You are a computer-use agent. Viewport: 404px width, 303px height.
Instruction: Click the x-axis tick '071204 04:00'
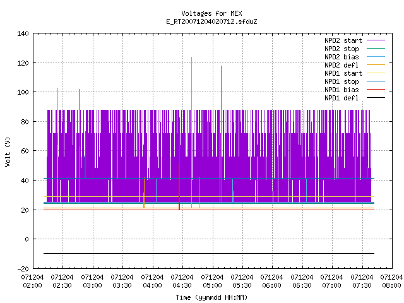152,282
